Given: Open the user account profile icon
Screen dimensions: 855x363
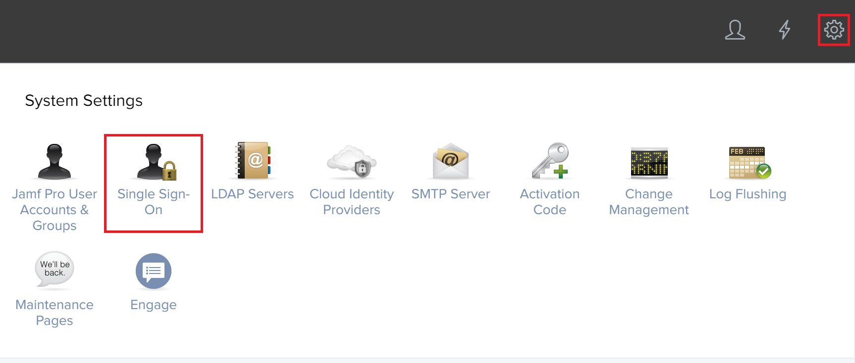Looking at the screenshot, I should click(735, 30).
